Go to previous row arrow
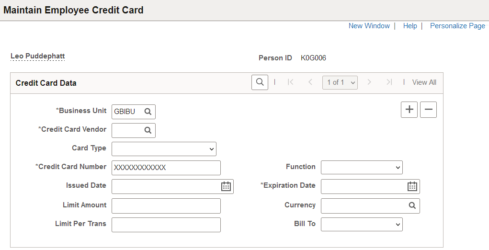489x250 pixels. click(x=310, y=82)
